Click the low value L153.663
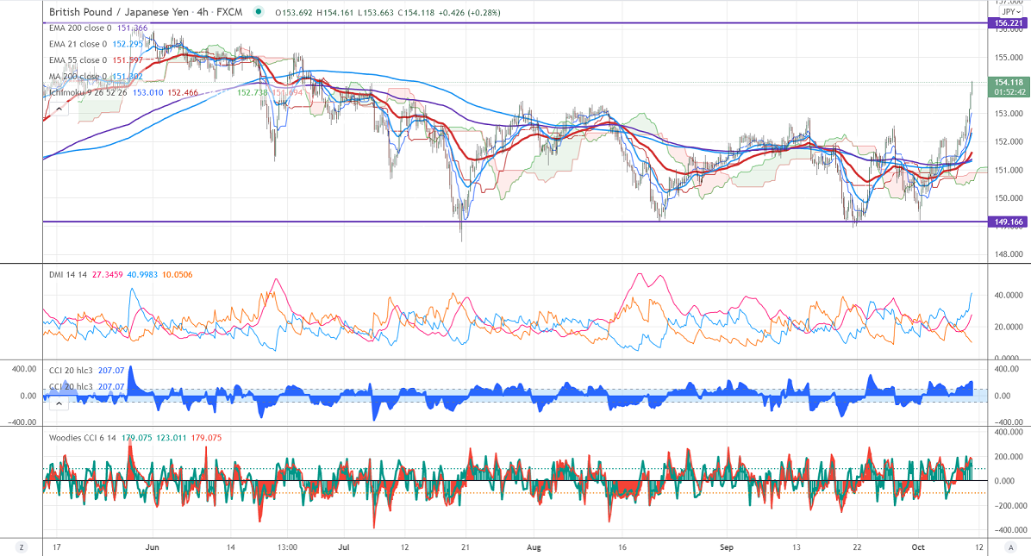 coord(376,12)
